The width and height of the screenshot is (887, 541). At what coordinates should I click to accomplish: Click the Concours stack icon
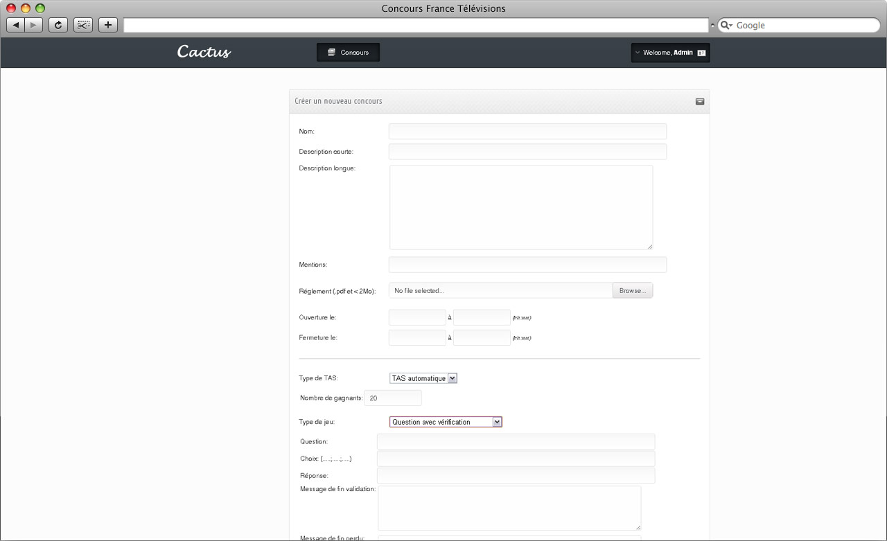click(x=331, y=52)
